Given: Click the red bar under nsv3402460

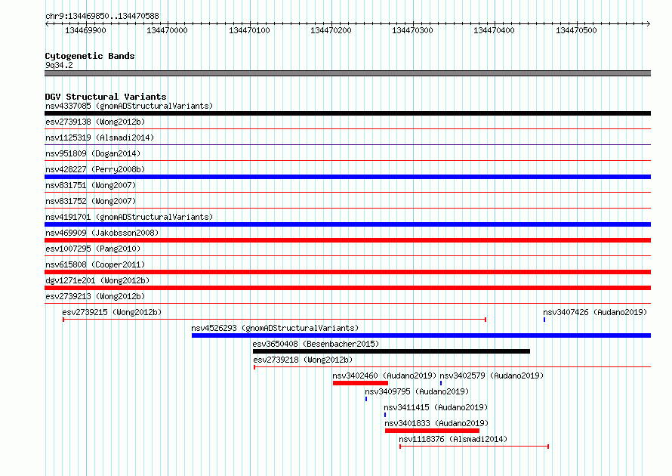Looking at the screenshot, I should point(360,383).
